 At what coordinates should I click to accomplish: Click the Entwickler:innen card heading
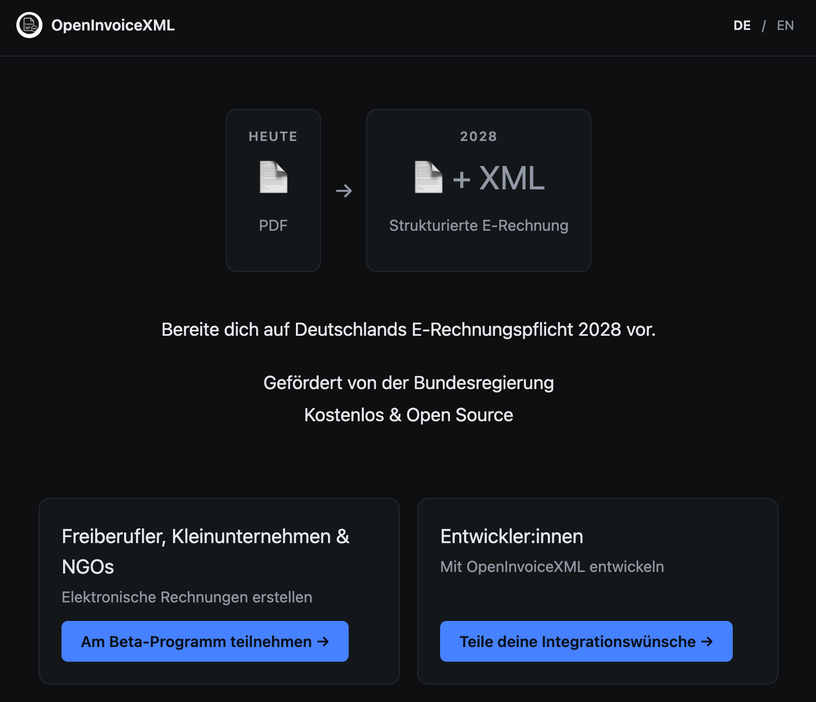click(x=512, y=537)
